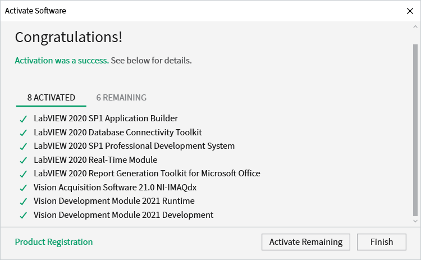421x260 pixels.
Task: Click the Activate Remaining button
Action: (306, 242)
